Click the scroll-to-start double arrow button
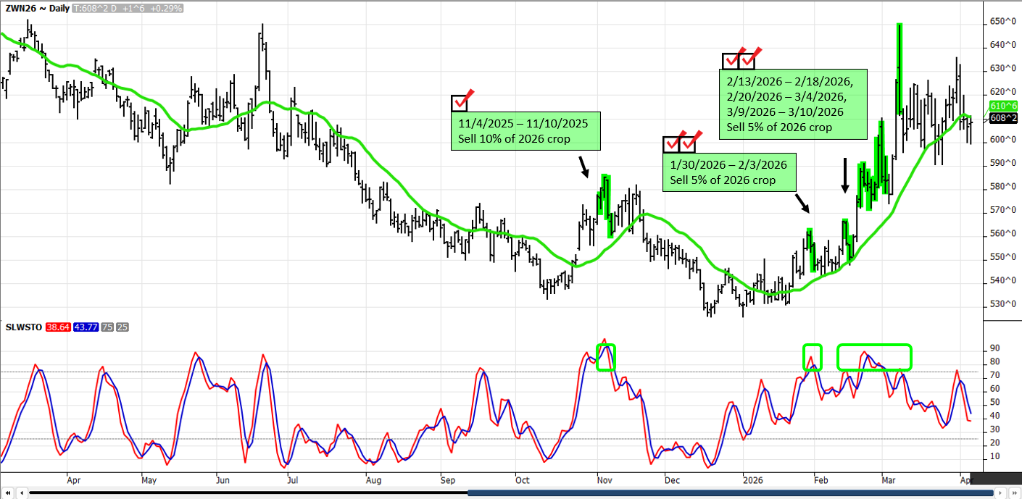This screenshot has width=1022, height=499. pos(7,493)
